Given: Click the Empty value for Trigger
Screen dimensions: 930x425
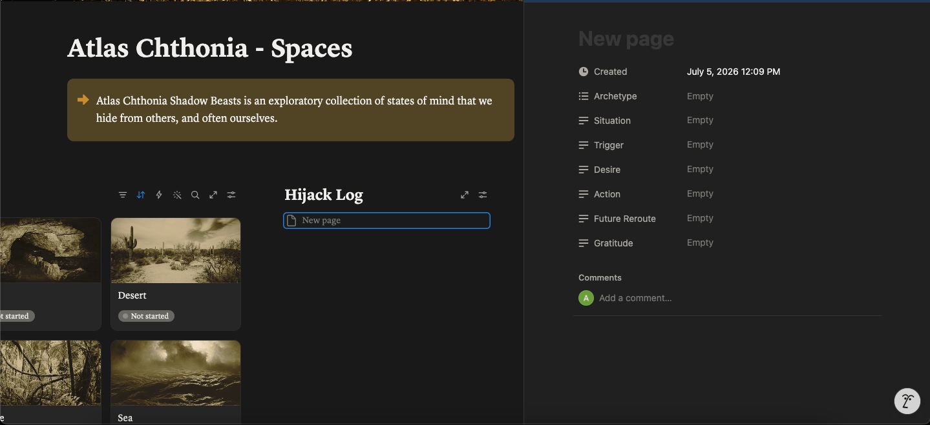Looking at the screenshot, I should 700,145.
